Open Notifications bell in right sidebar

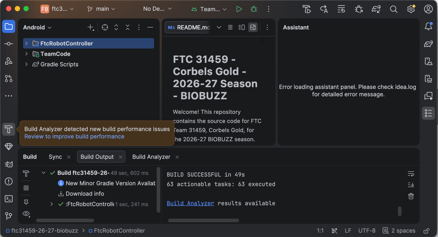tap(428, 27)
